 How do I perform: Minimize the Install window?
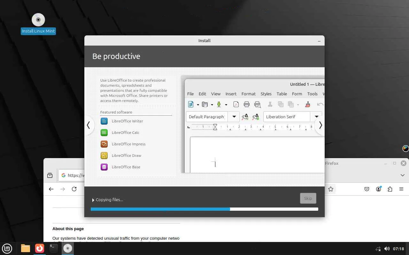click(x=319, y=41)
